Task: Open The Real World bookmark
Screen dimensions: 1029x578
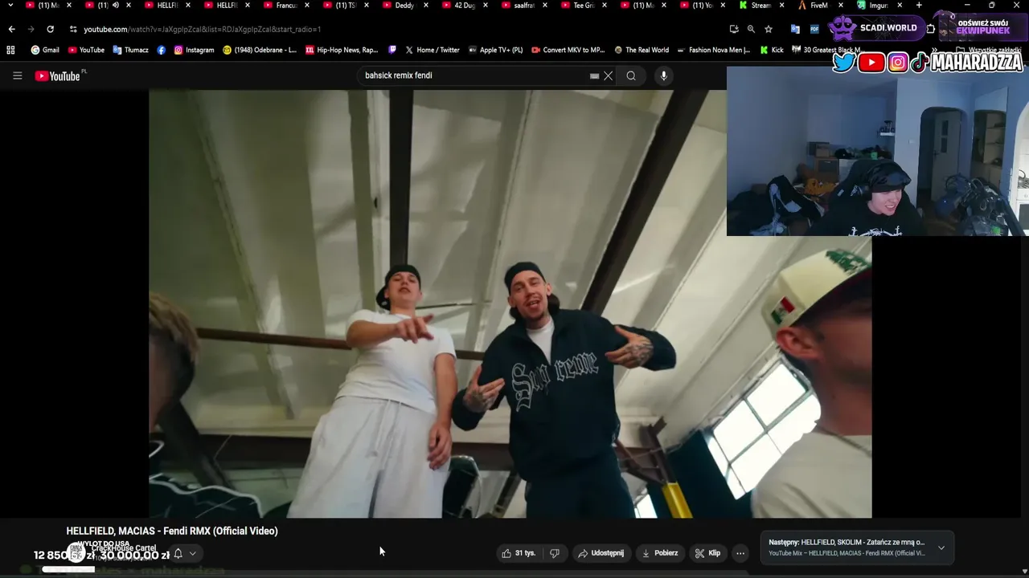Action: tap(642, 50)
